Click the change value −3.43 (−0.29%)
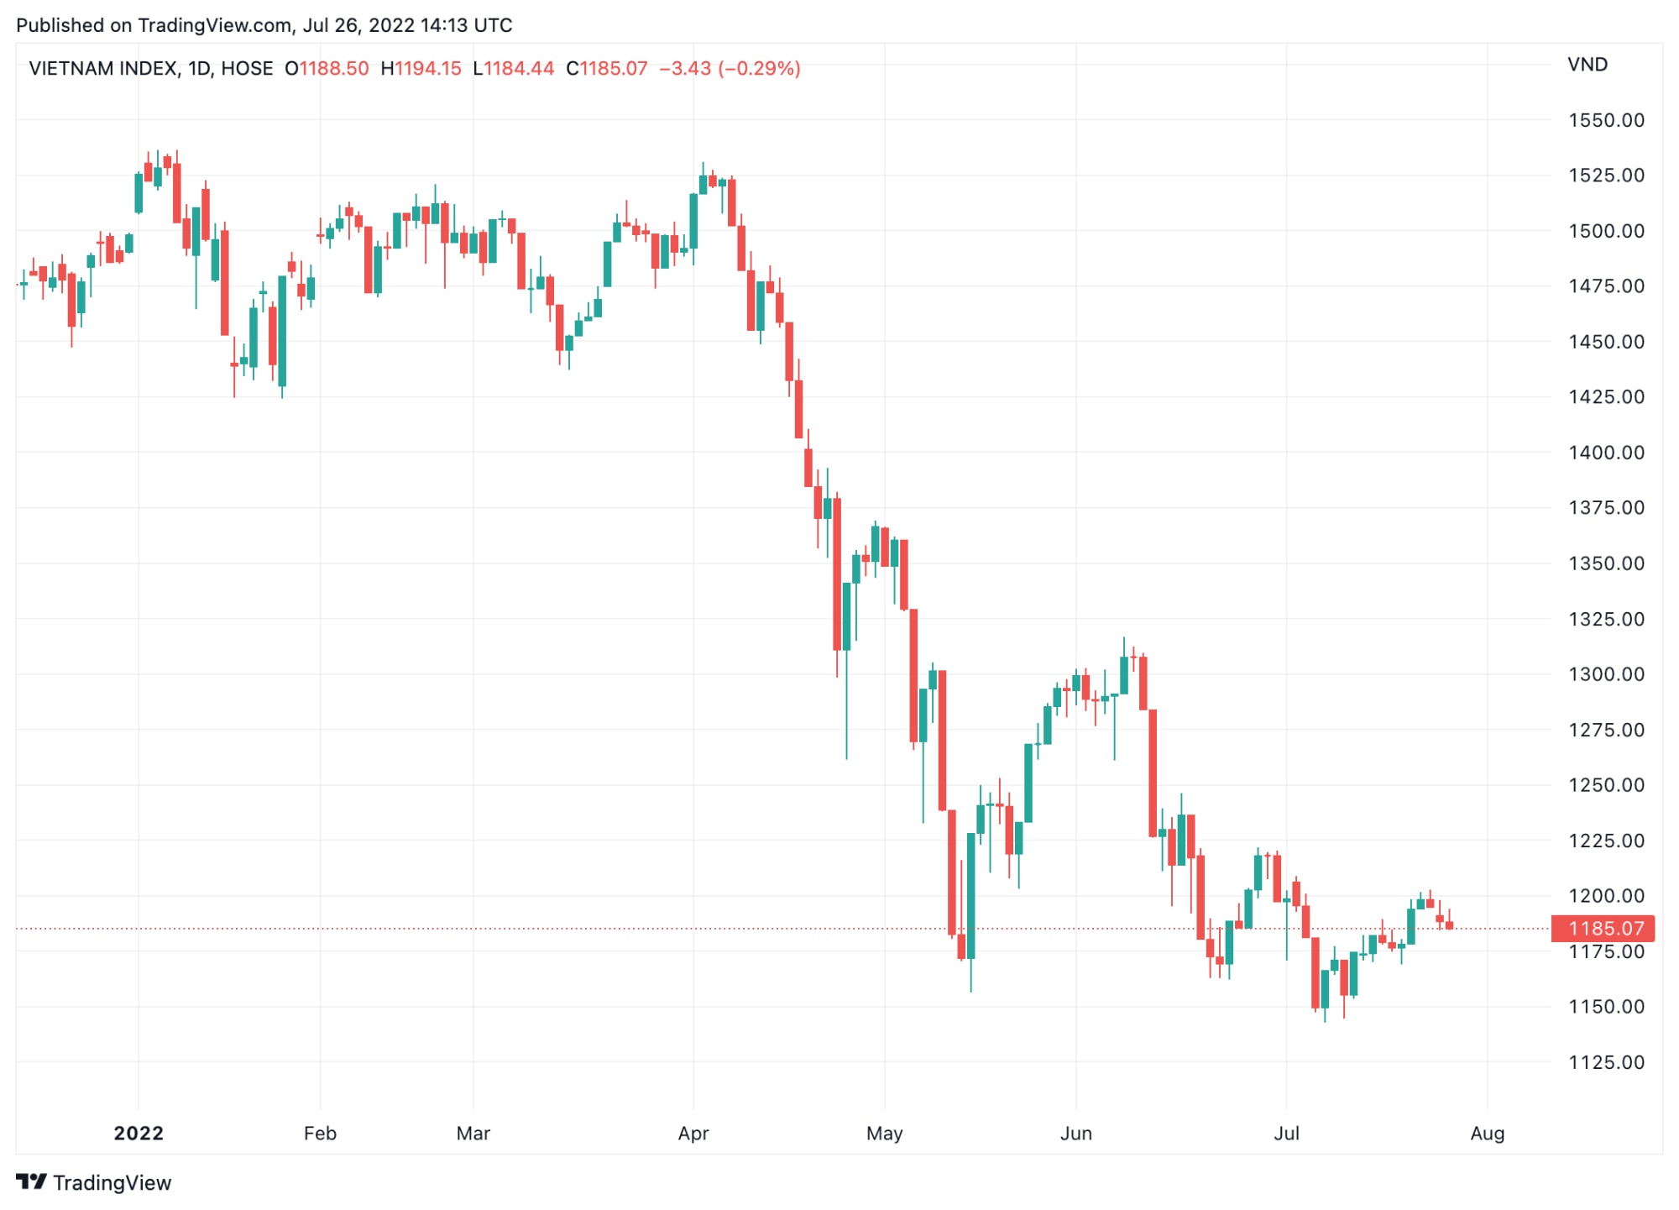The height and width of the screenshot is (1210, 1679). [730, 68]
